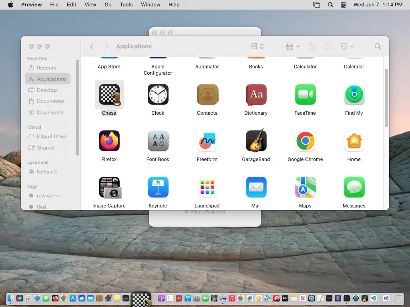Image resolution: width=410 pixels, height=307 pixels.
Task: Open the File menu
Action: (54, 5)
